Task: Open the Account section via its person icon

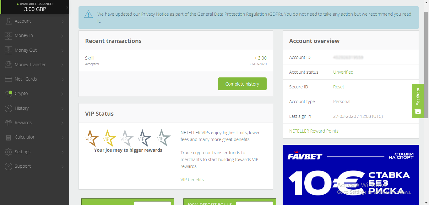Action: (x=8, y=21)
